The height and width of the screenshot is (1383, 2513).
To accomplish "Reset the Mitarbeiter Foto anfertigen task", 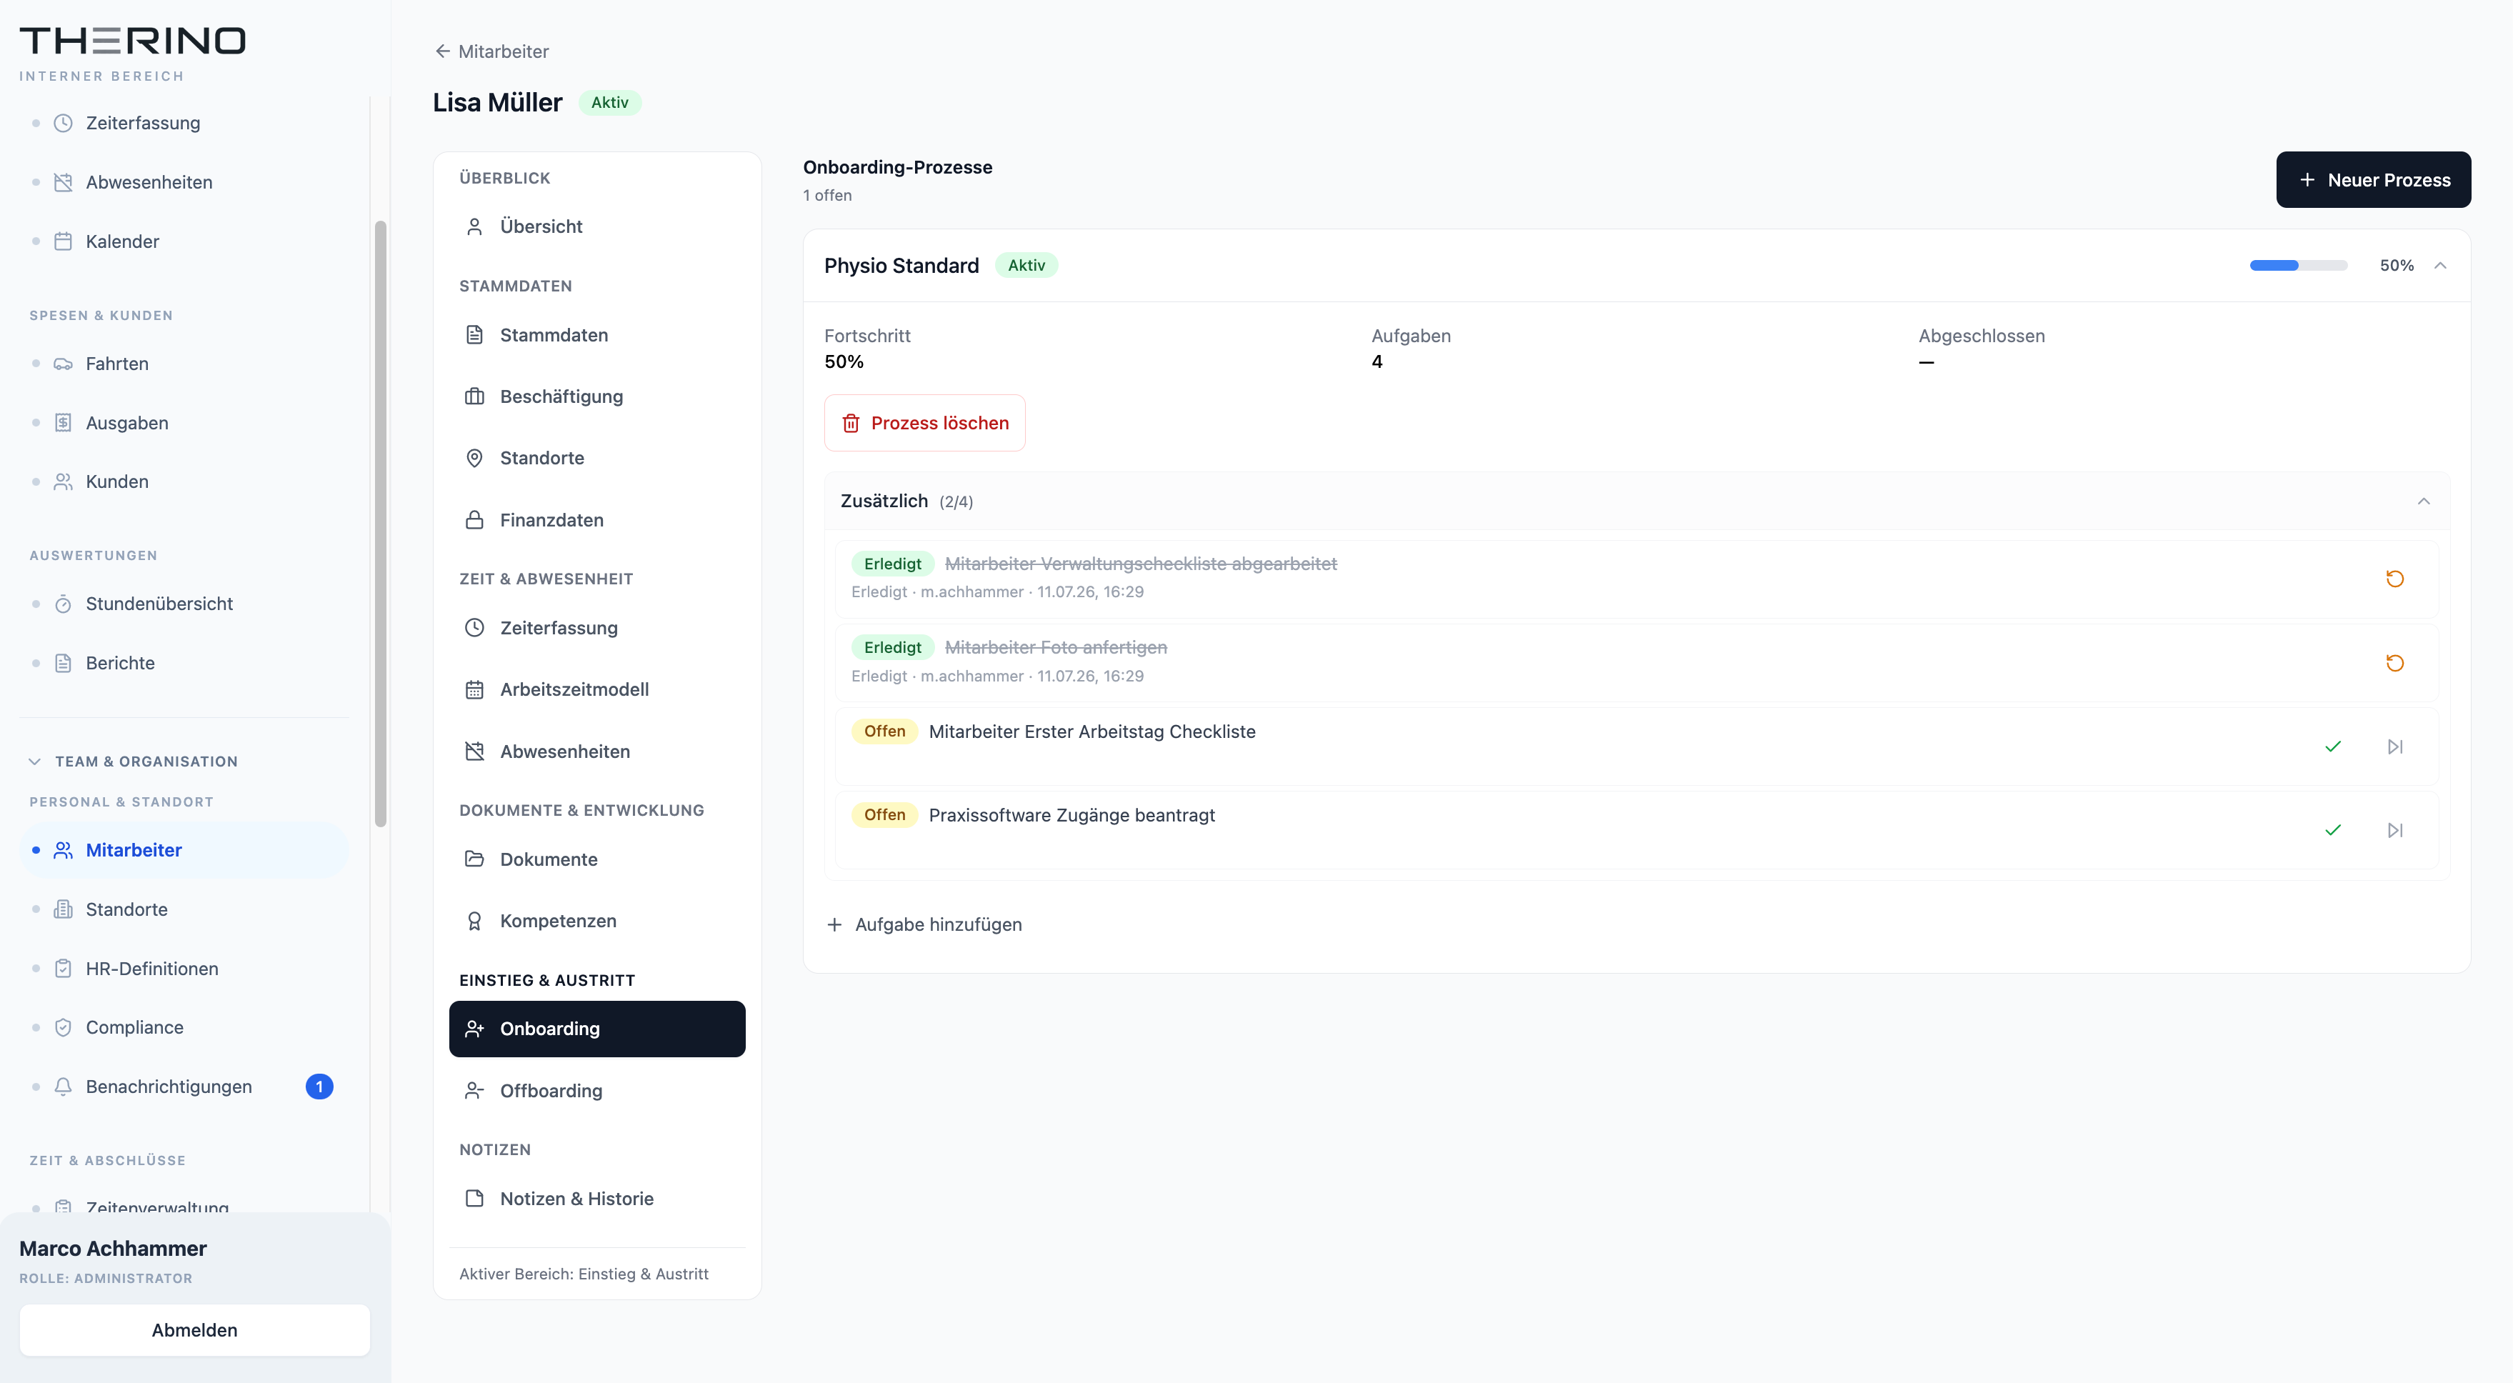I will coord(2394,663).
